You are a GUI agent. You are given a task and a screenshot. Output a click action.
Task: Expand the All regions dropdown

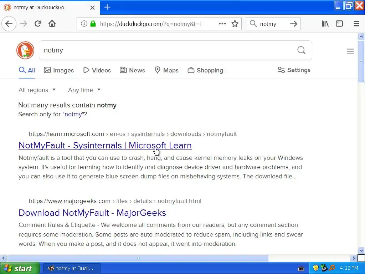[x=37, y=90]
